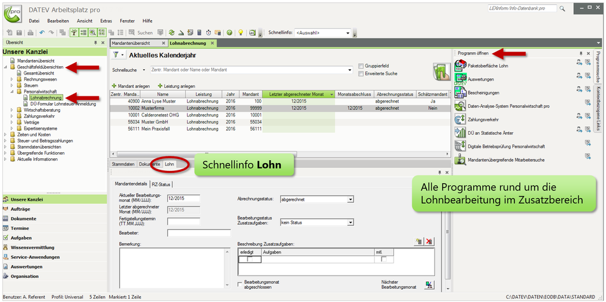Click Leistung anlegen button
Screen dimensions: 606x302
coord(177,86)
